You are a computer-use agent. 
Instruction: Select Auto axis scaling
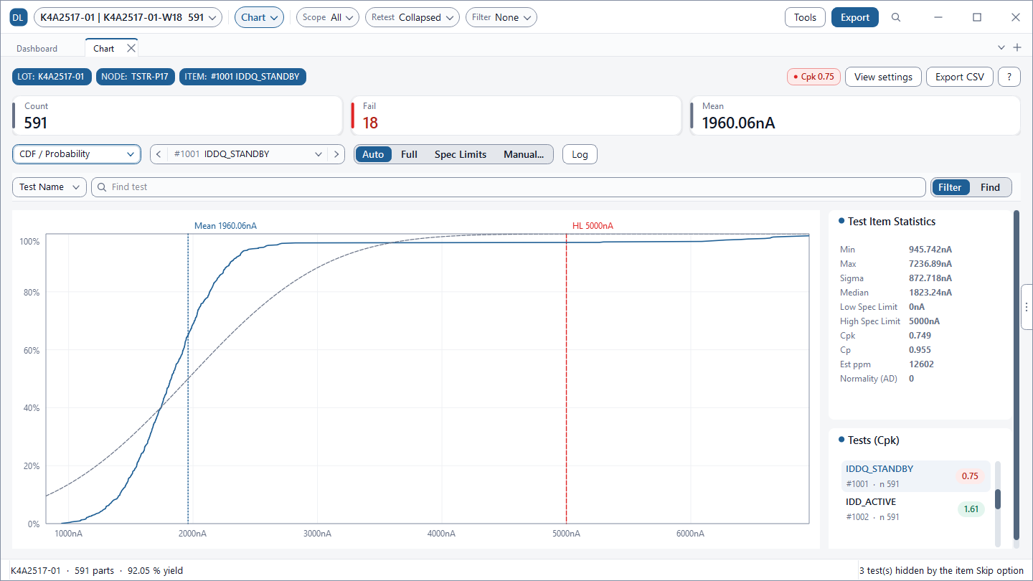[x=373, y=154]
